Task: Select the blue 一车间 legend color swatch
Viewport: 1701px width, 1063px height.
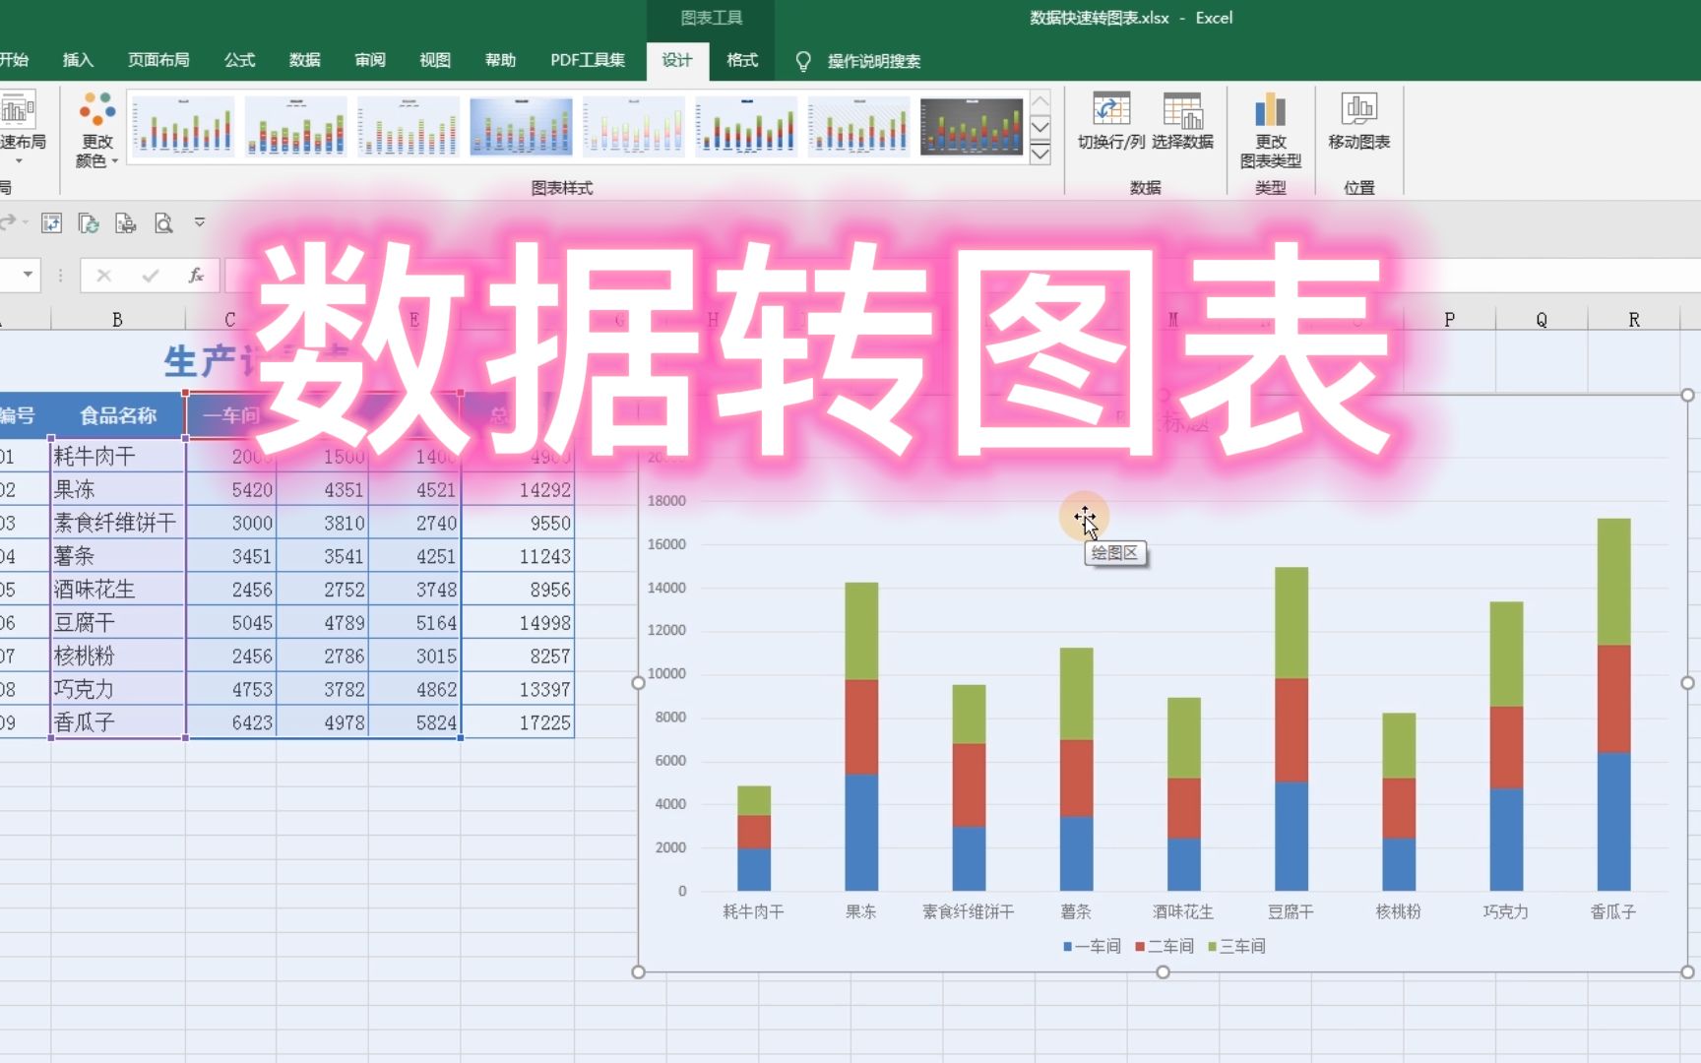Action: [1065, 946]
